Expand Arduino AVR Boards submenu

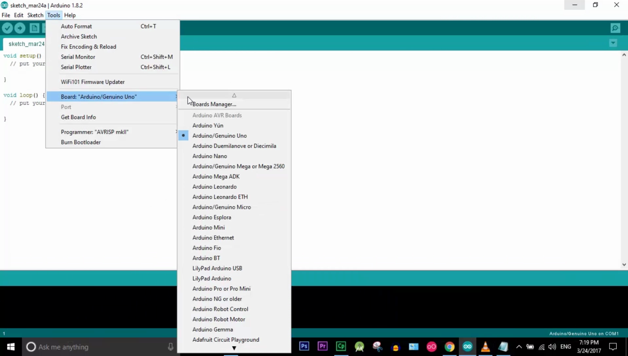[217, 115]
